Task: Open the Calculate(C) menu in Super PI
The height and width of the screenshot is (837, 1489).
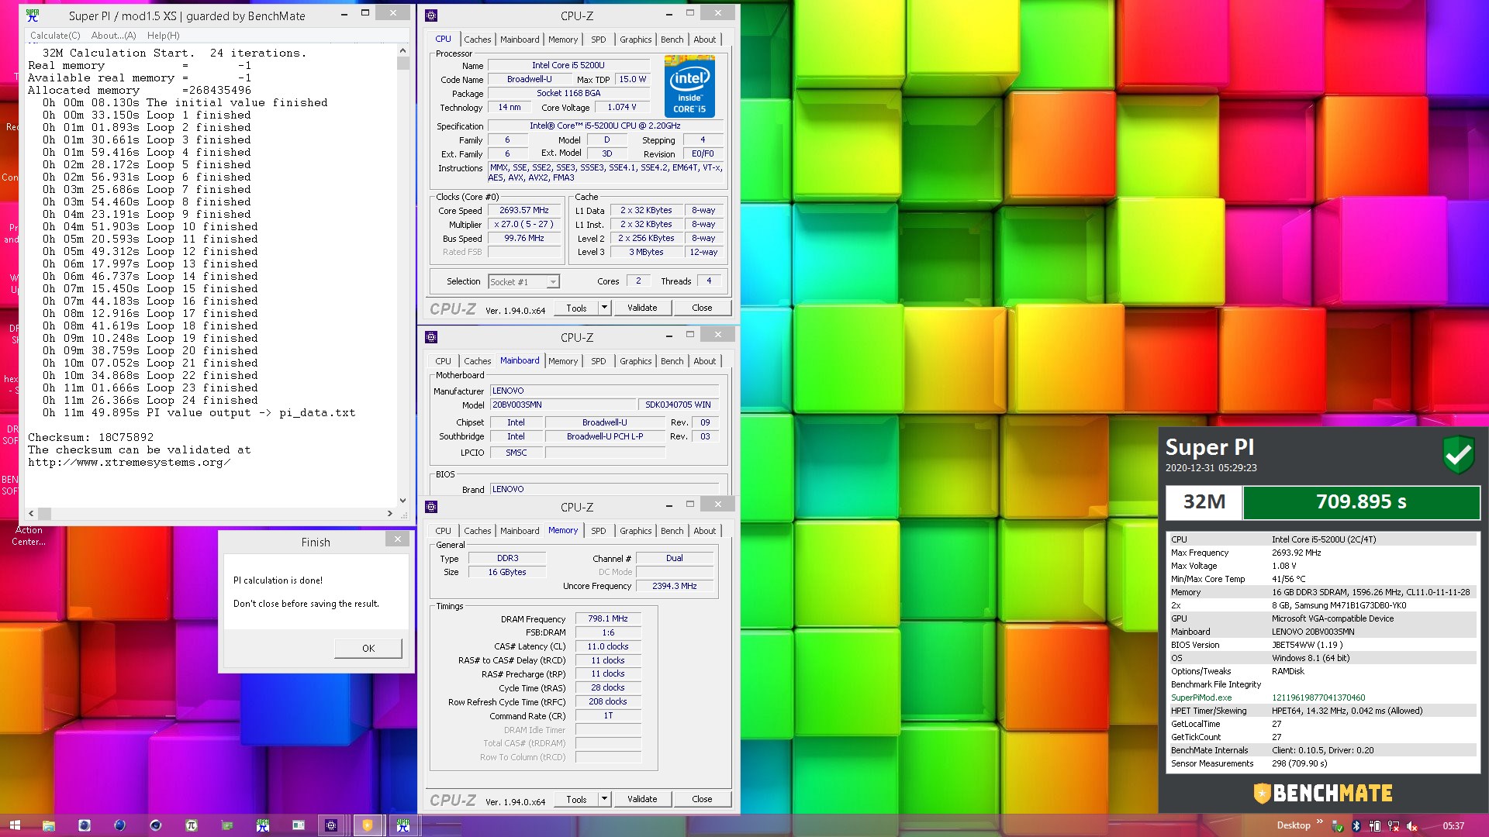Action: coord(55,36)
